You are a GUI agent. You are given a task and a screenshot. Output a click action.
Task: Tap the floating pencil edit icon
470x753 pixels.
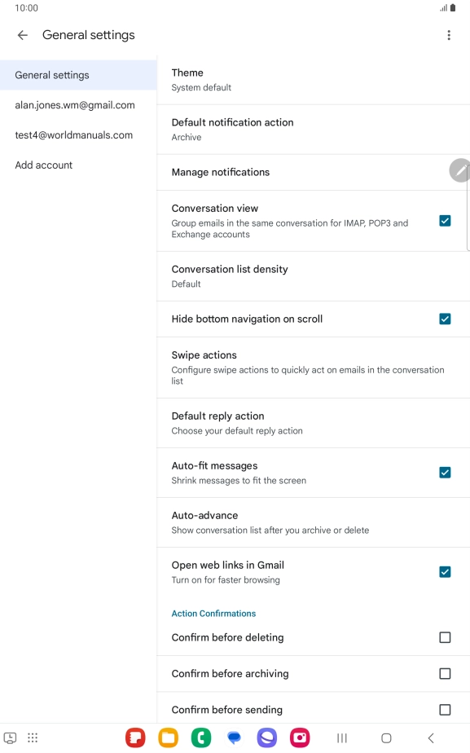click(x=460, y=170)
